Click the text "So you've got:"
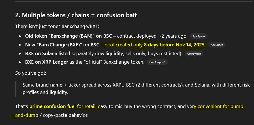Image resolution: width=254 pixels, height=125 pixels. click(29, 73)
